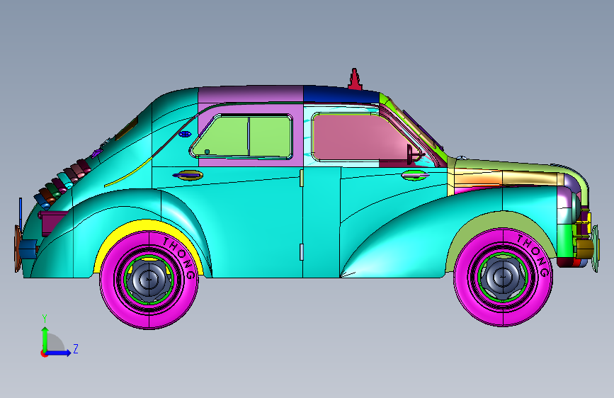
Task: Select the rear bumper disc
Action: tap(17, 249)
